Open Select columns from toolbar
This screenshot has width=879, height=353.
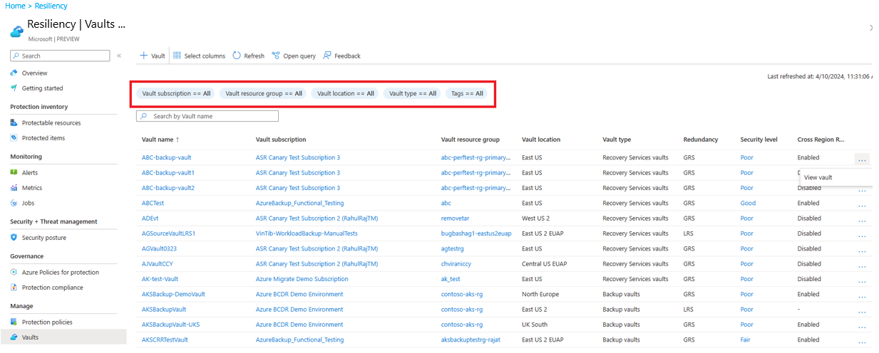(x=199, y=56)
